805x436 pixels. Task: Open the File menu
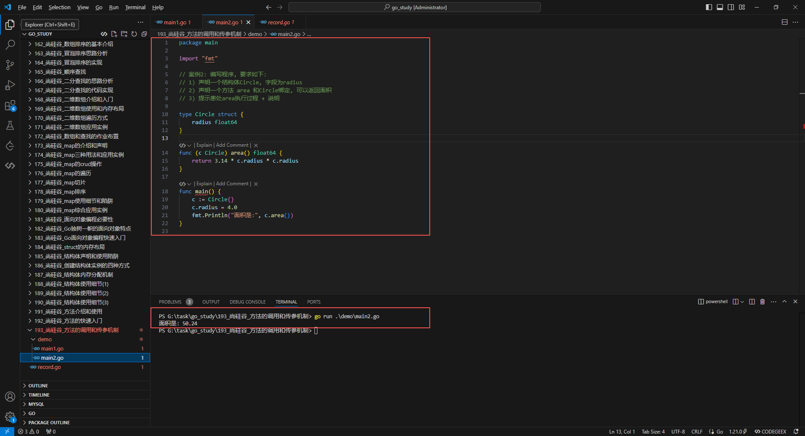[x=22, y=7]
